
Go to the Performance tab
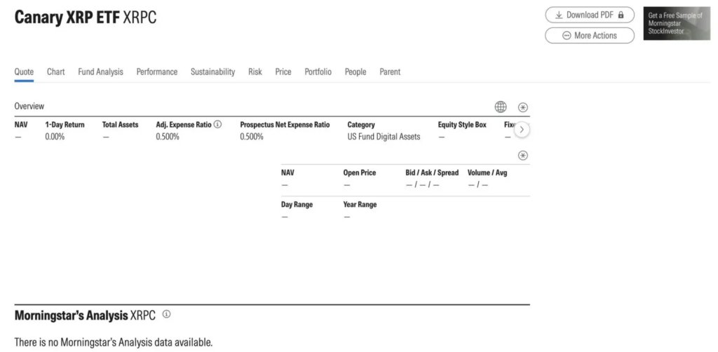[x=157, y=72]
